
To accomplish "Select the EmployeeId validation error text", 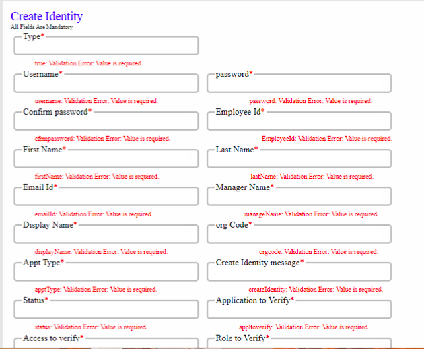I will click(326, 138).
